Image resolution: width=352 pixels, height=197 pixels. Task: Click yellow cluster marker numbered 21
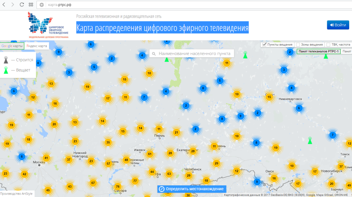coord(176,133)
